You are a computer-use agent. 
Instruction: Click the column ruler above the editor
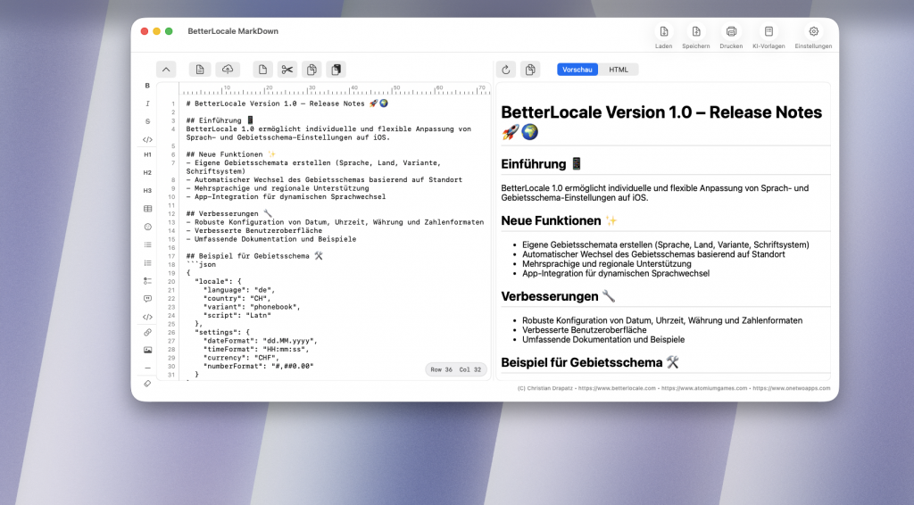pyautogui.click(x=336, y=89)
